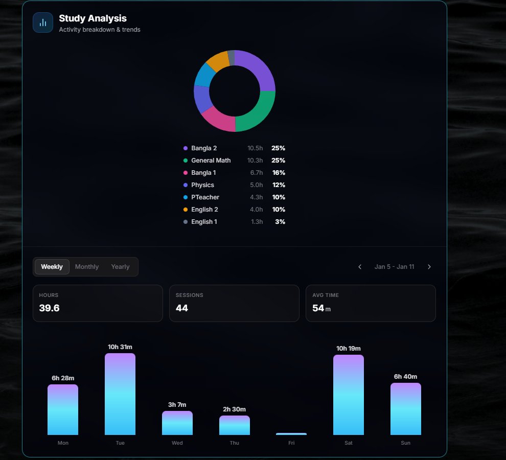Click the 4.3h value for PTeacher
The width and height of the screenshot is (506, 460).
click(x=257, y=197)
